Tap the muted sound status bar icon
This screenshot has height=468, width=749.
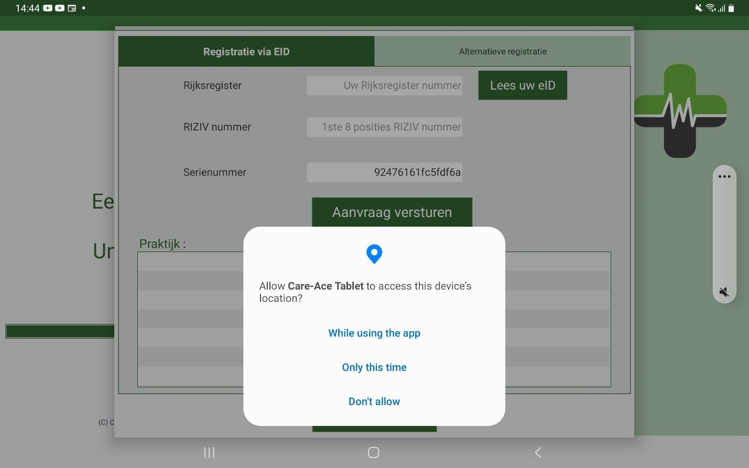[x=699, y=8]
